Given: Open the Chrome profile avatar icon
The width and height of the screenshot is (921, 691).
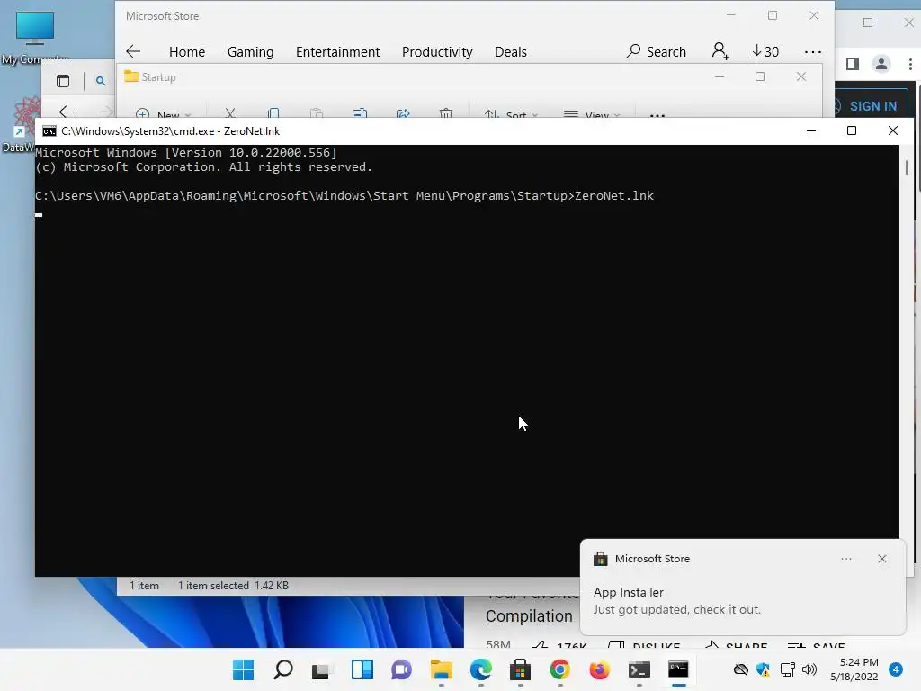Looking at the screenshot, I should pos(881,64).
